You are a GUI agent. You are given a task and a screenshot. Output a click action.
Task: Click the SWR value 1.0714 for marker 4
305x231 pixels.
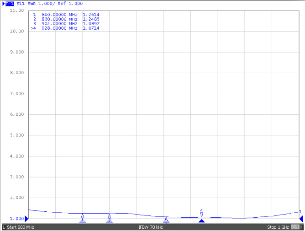click(91, 28)
